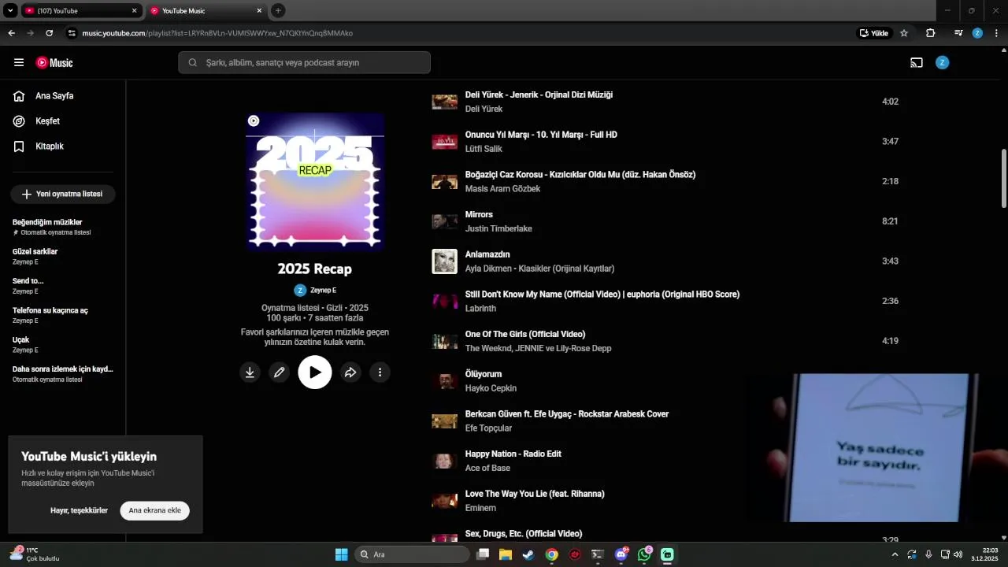Share the playlist via arrow icon
The width and height of the screenshot is (1008, 567).
click(350, 372)
